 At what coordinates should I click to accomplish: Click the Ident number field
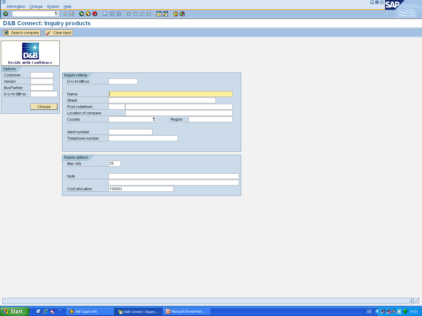tap(131, 132)
